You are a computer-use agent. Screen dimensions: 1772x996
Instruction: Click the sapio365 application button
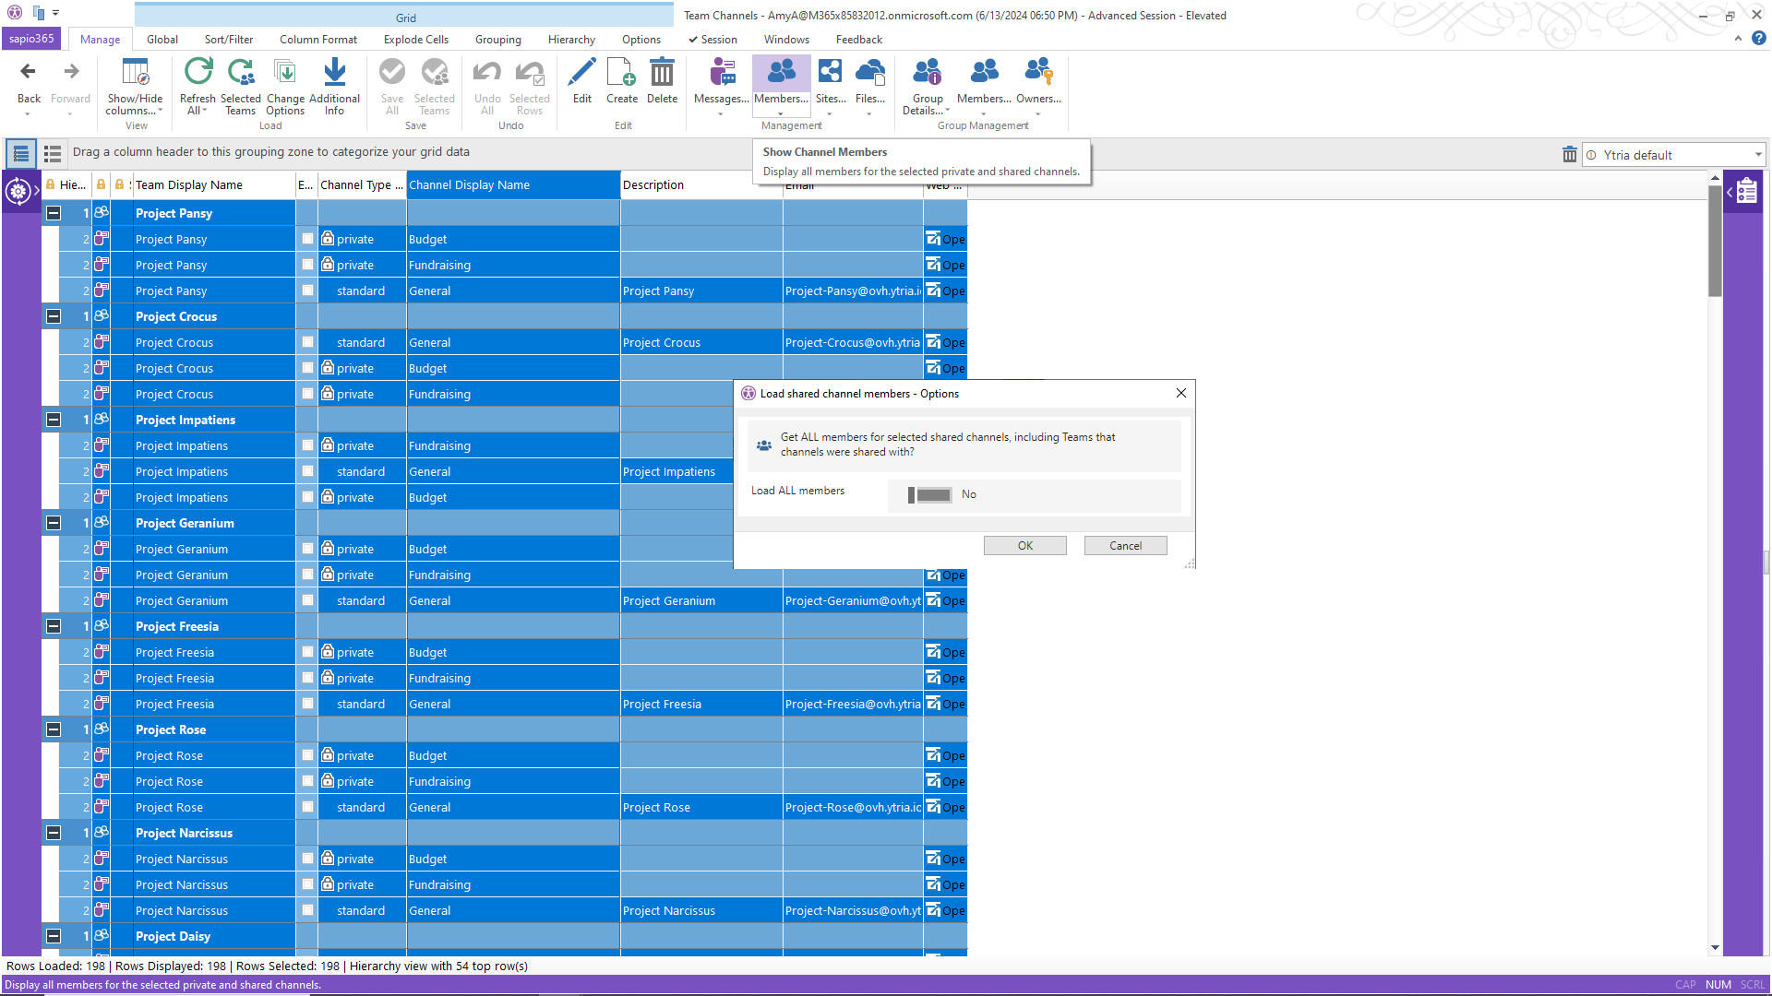tap(32, 39)
